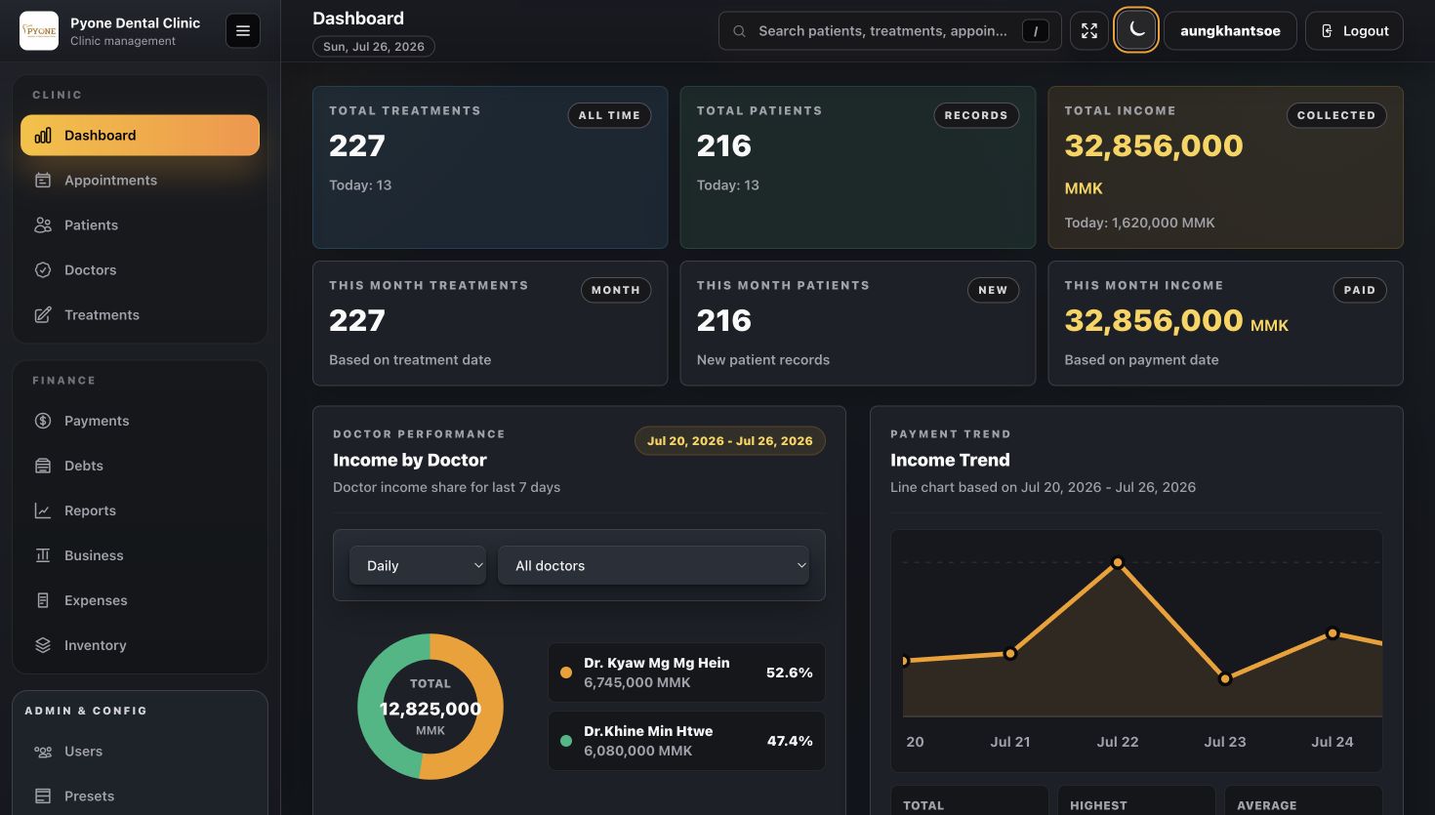Image resolution: width=1435 pixels, height=815 pixels.
Task: Click the Doctors badge icon
Action: pos(43,270)
